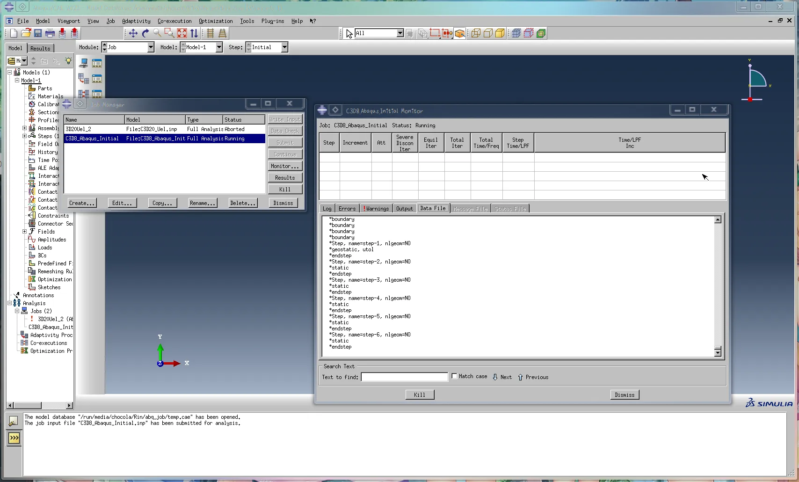799x482 pixels.
Task: Open the Module dropdown
Action: [151, 47]
